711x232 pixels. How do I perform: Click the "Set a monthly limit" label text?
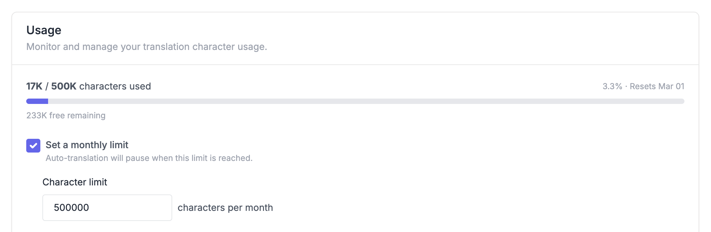87,145
